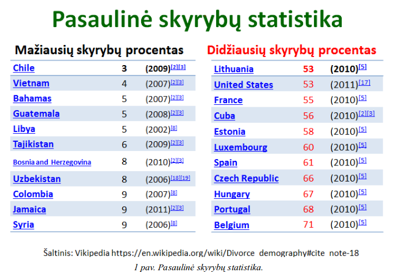Click the United States link
The width and height of the screenshot is (397, 272).
tap(243, 85)
